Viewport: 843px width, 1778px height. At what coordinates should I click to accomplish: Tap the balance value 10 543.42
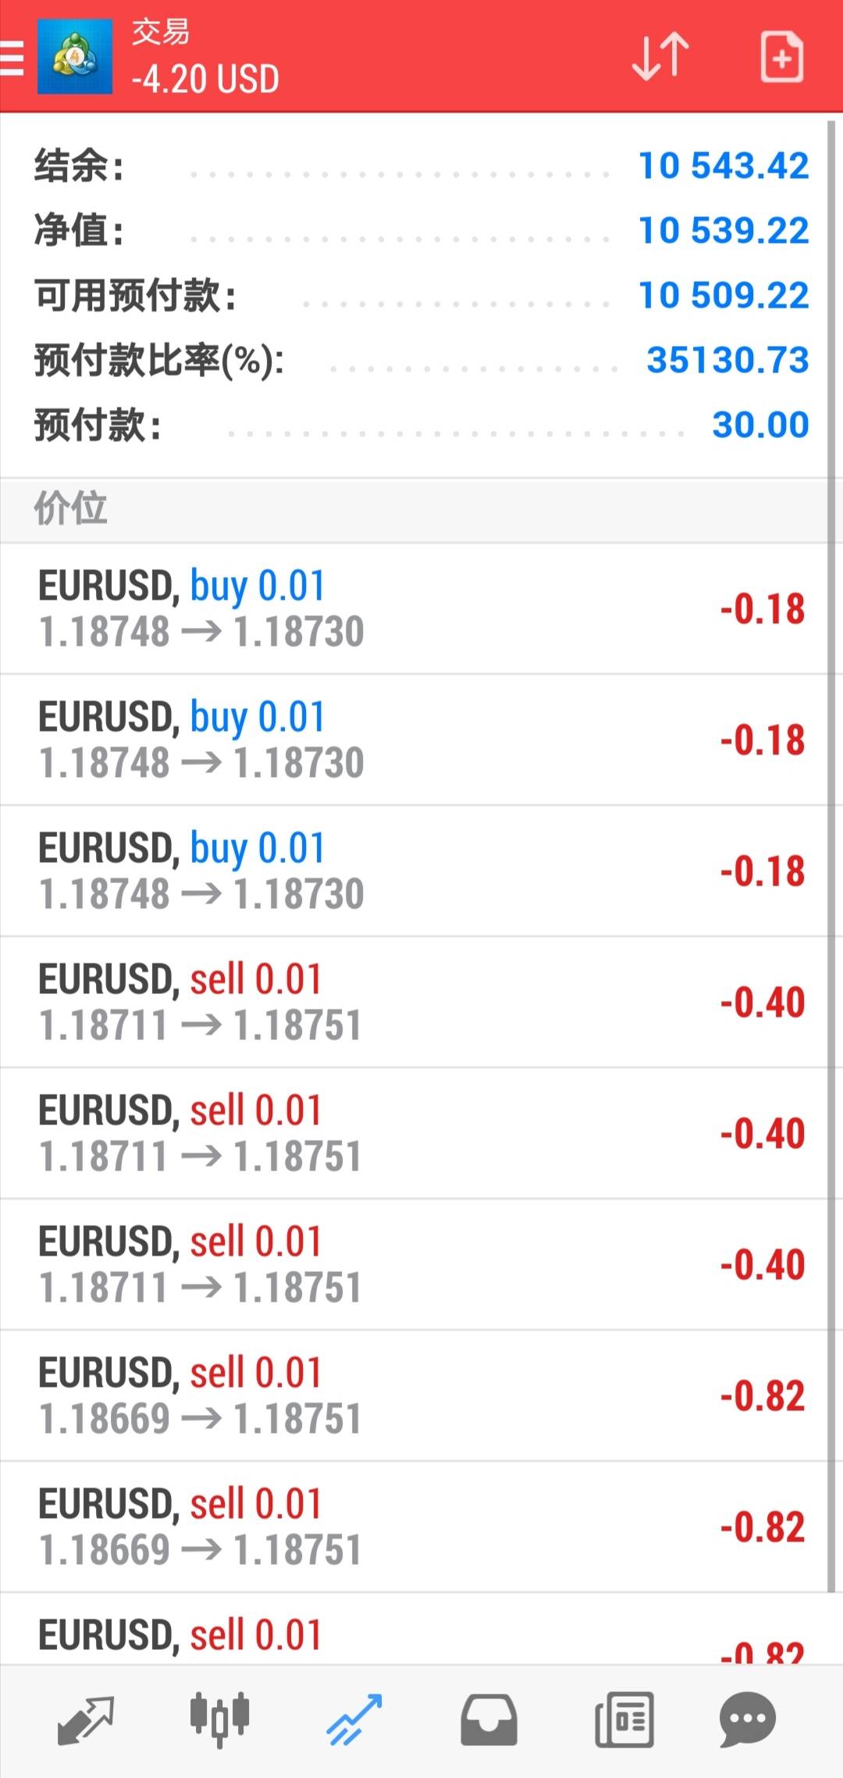coord(724,166)
